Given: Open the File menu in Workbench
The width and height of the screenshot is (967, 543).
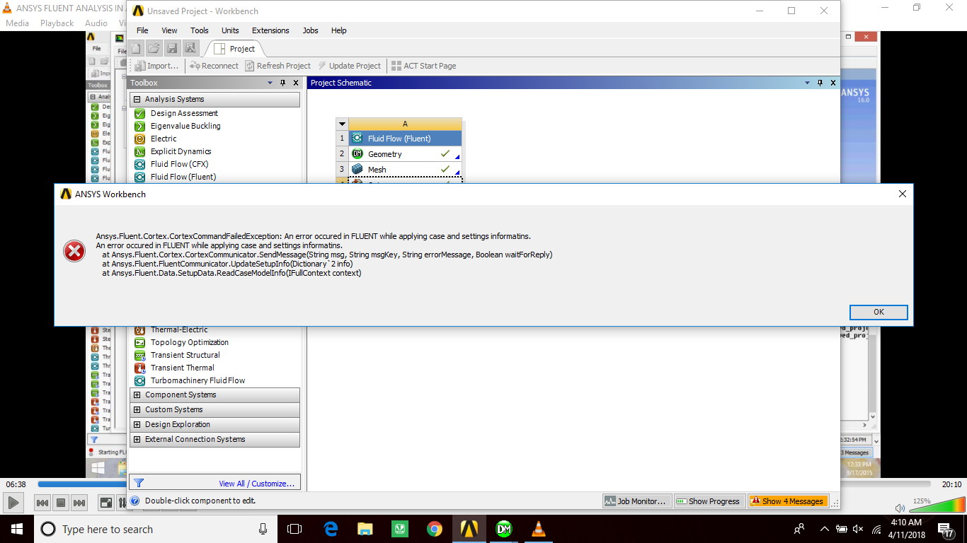Looking at the screenshot, I should click(142, 30).
